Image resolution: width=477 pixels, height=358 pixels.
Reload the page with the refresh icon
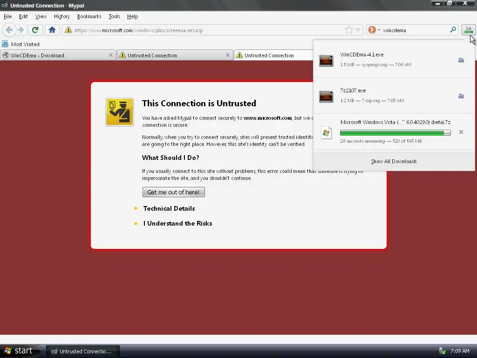(35, 30)
